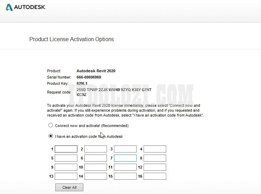Click activation code field 1
Screen dimensions: 261x194
(x=66, y=149)
